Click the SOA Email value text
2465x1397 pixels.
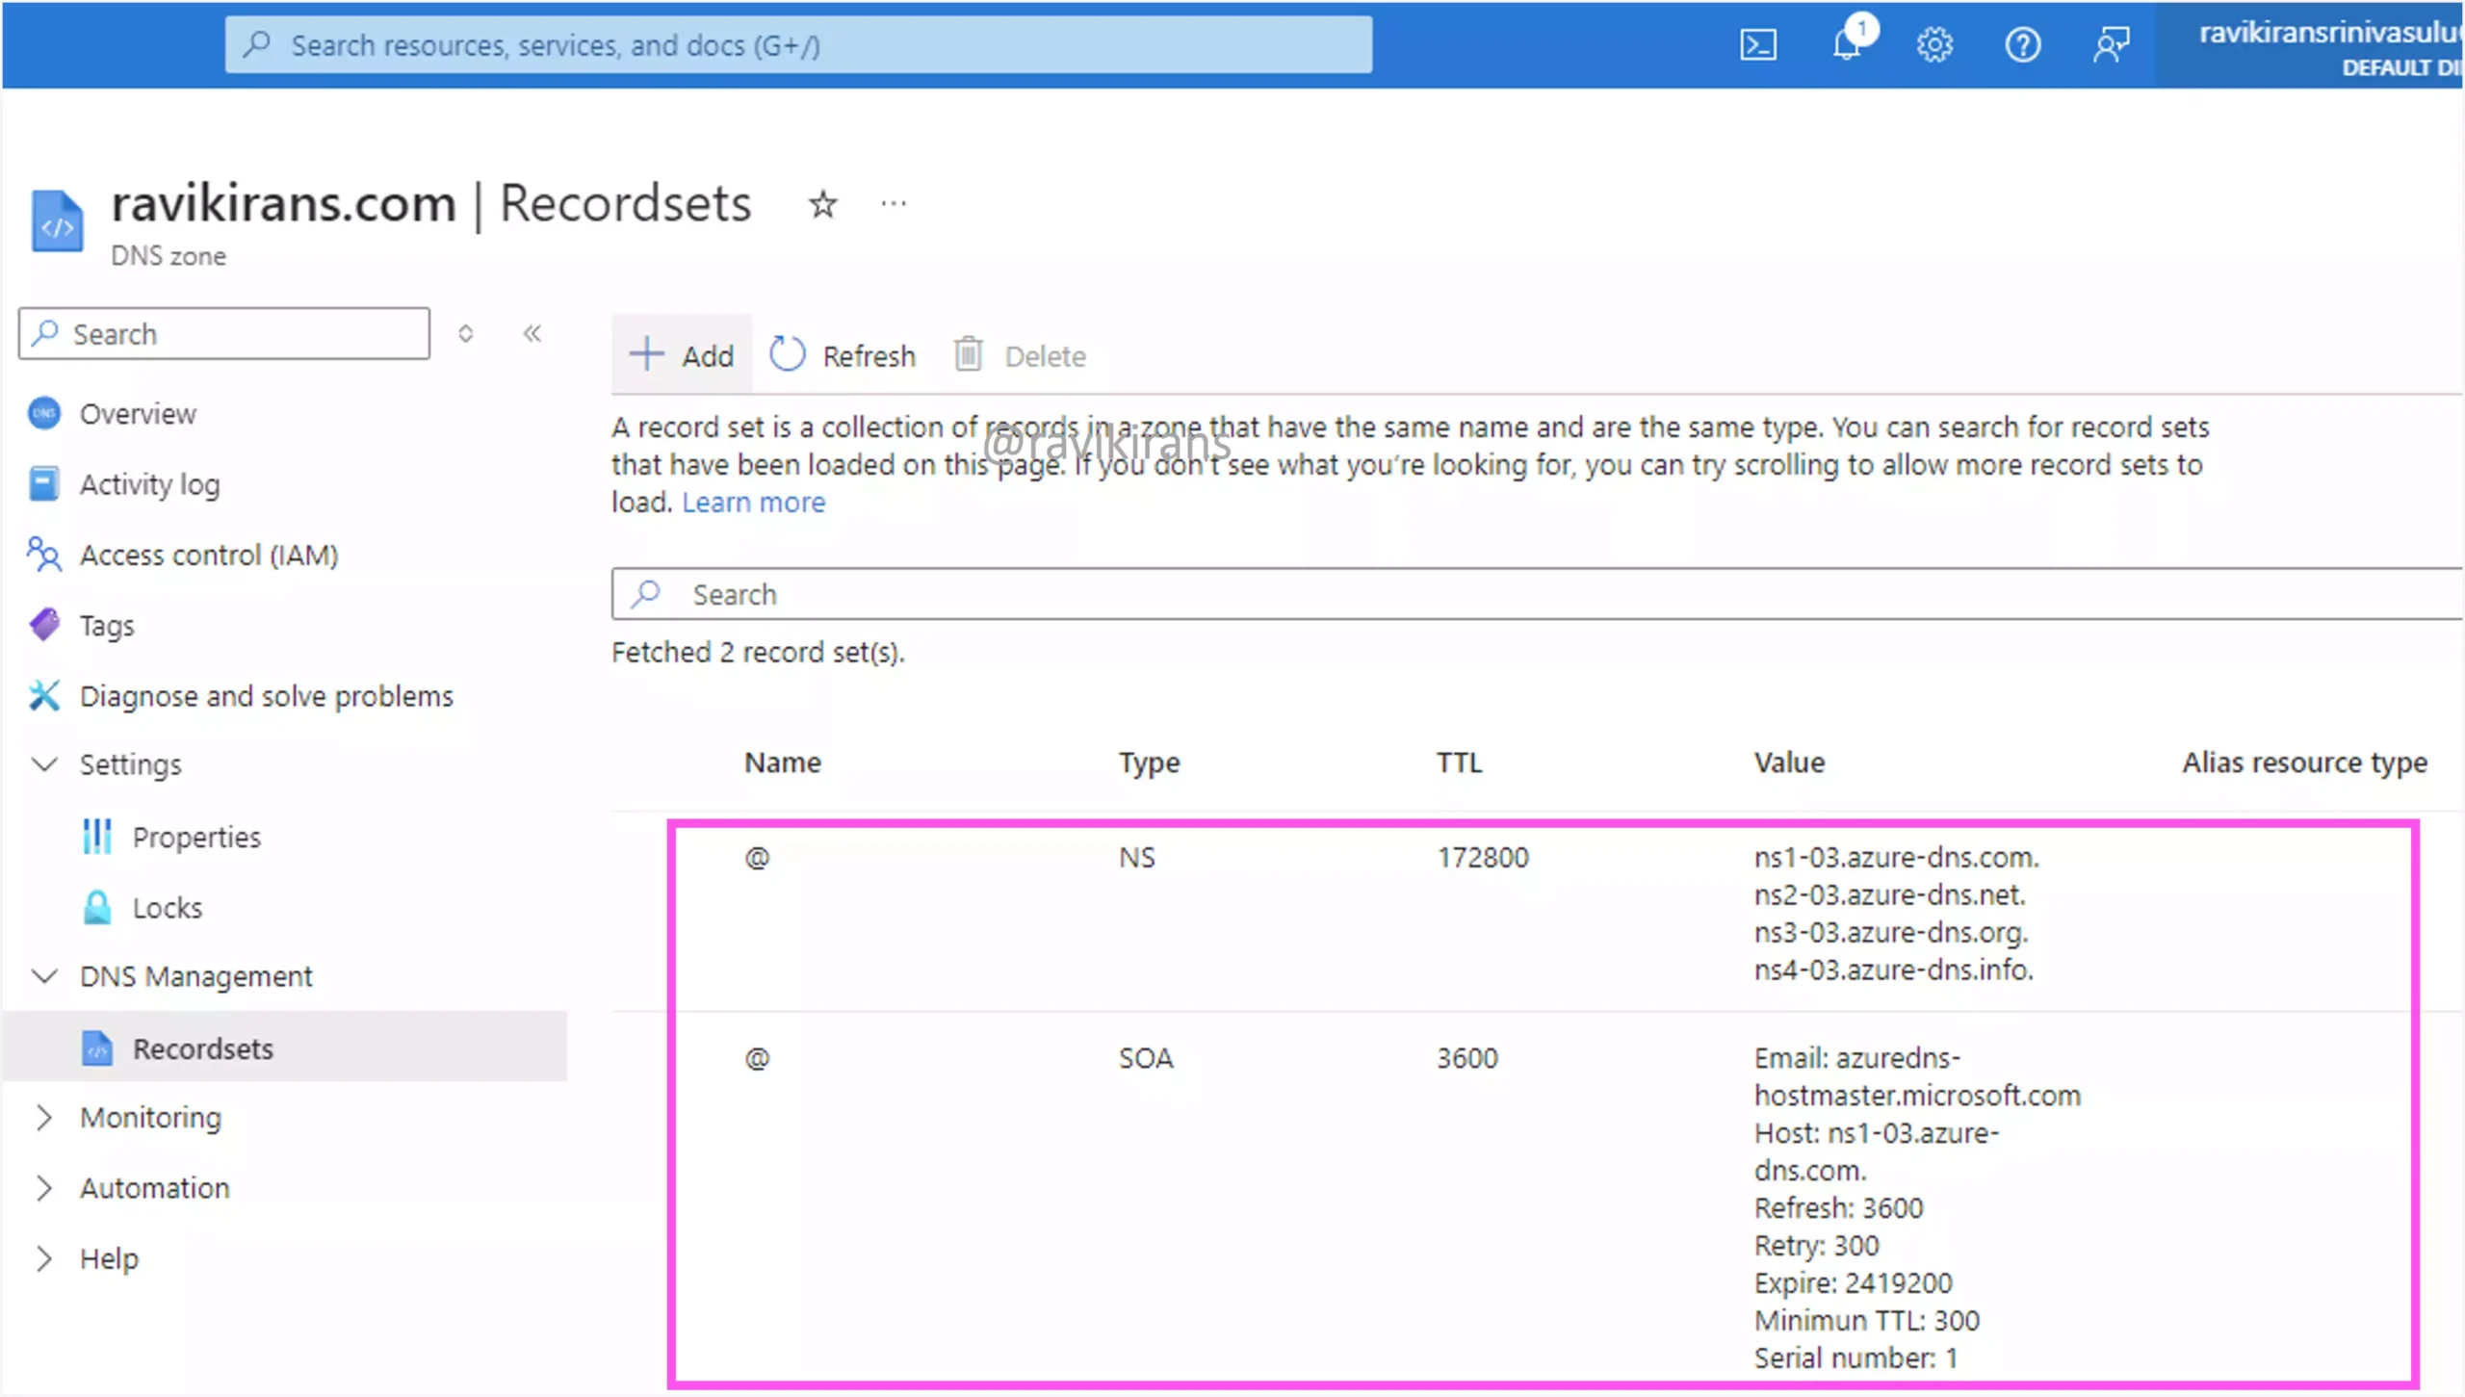[x=1917, y=1077]
